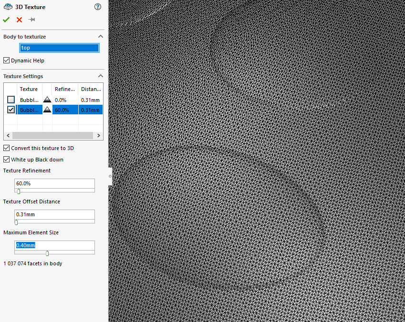Cancel 3D Texture with the red X
The height and width of the screenshot is (322, 405).
[x=19, y=20]
